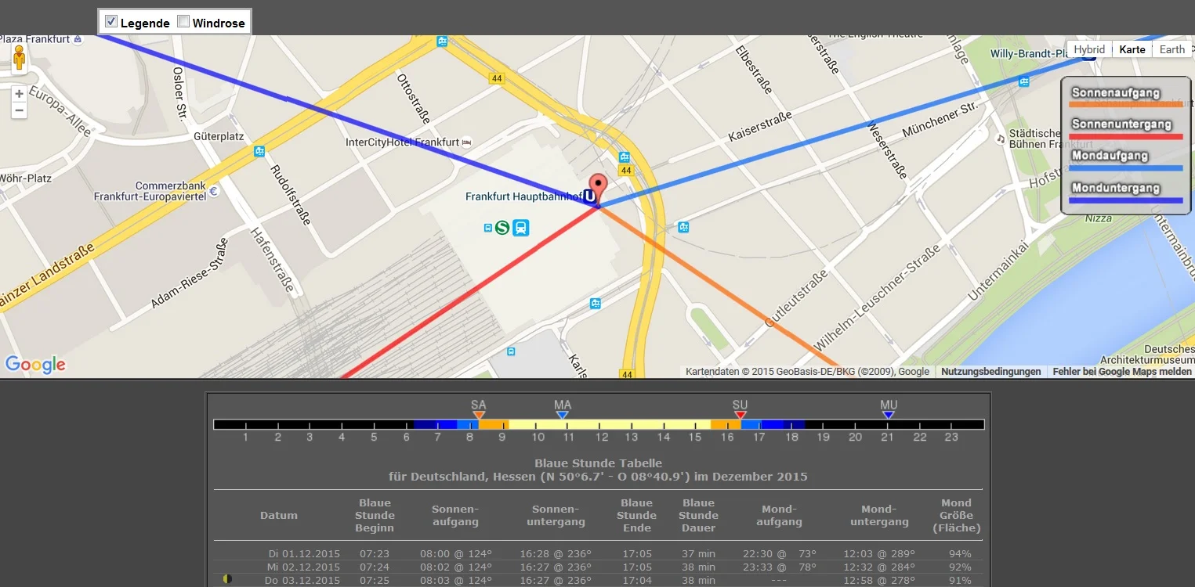Click moonrise value 22:30 @ 73°
The width and height of the screenshot is (1195, 587).
[x=779, y=554]
